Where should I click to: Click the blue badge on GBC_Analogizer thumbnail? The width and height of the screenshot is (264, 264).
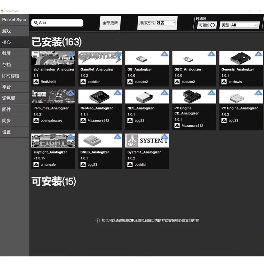coord(212,54)
